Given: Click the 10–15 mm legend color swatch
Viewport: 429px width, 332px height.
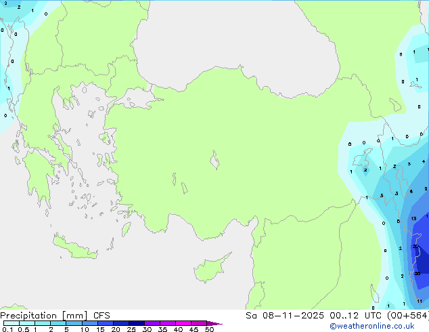Looking at the screenshot, I should pos(89,323).
